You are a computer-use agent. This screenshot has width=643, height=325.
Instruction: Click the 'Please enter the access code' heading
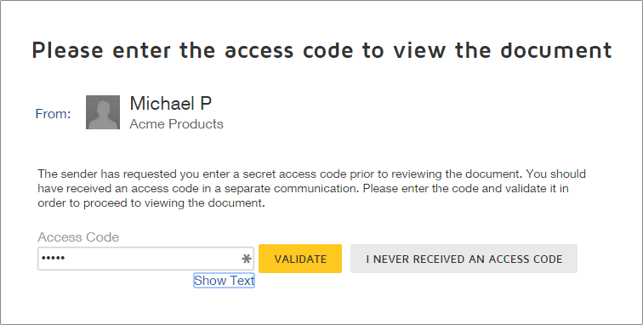tap(321, 50)
